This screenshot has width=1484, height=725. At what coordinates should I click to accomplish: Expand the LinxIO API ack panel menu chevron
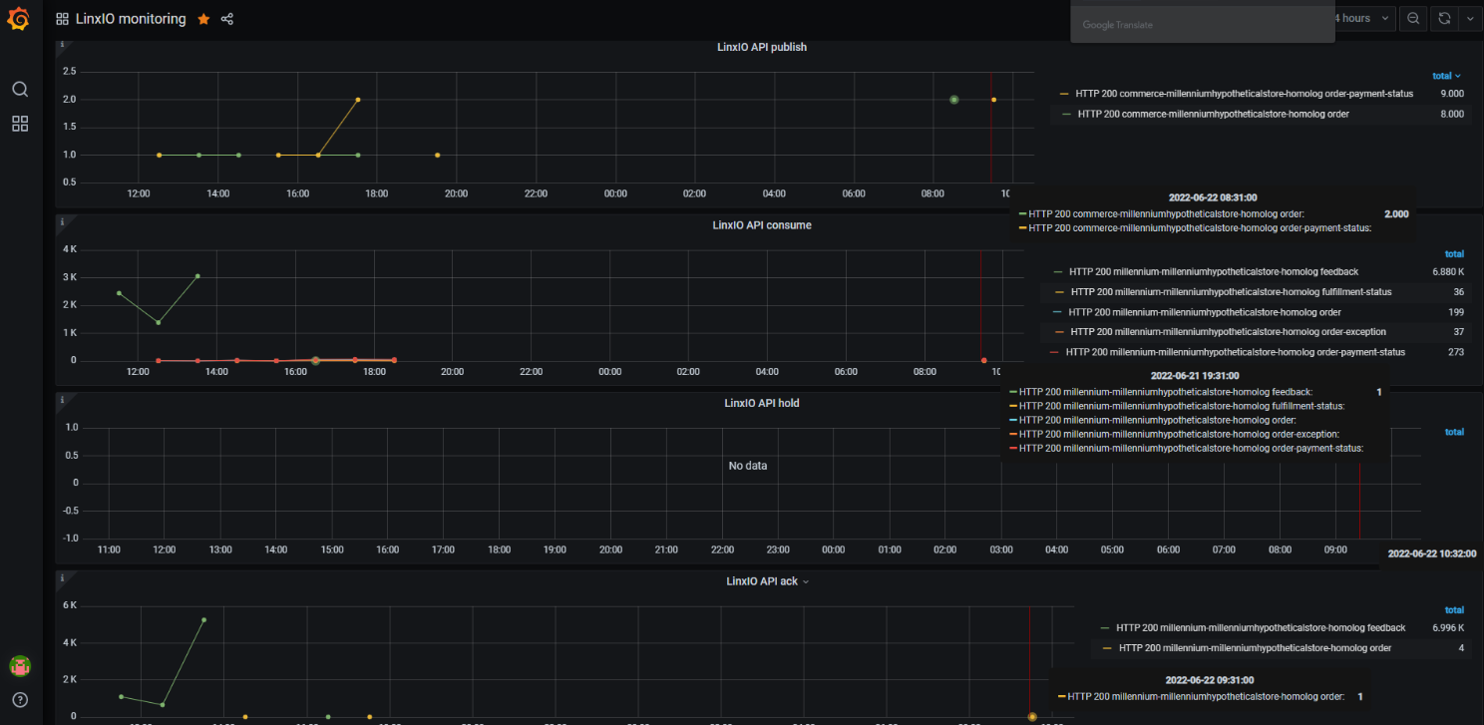(x=806, y=581)
